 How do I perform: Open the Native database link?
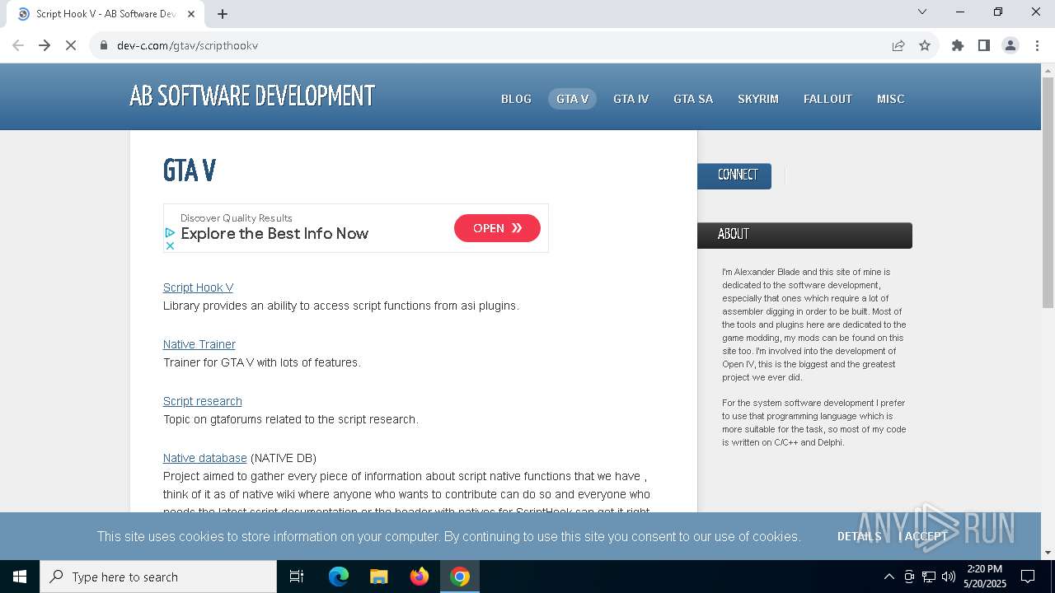[205, 458]
